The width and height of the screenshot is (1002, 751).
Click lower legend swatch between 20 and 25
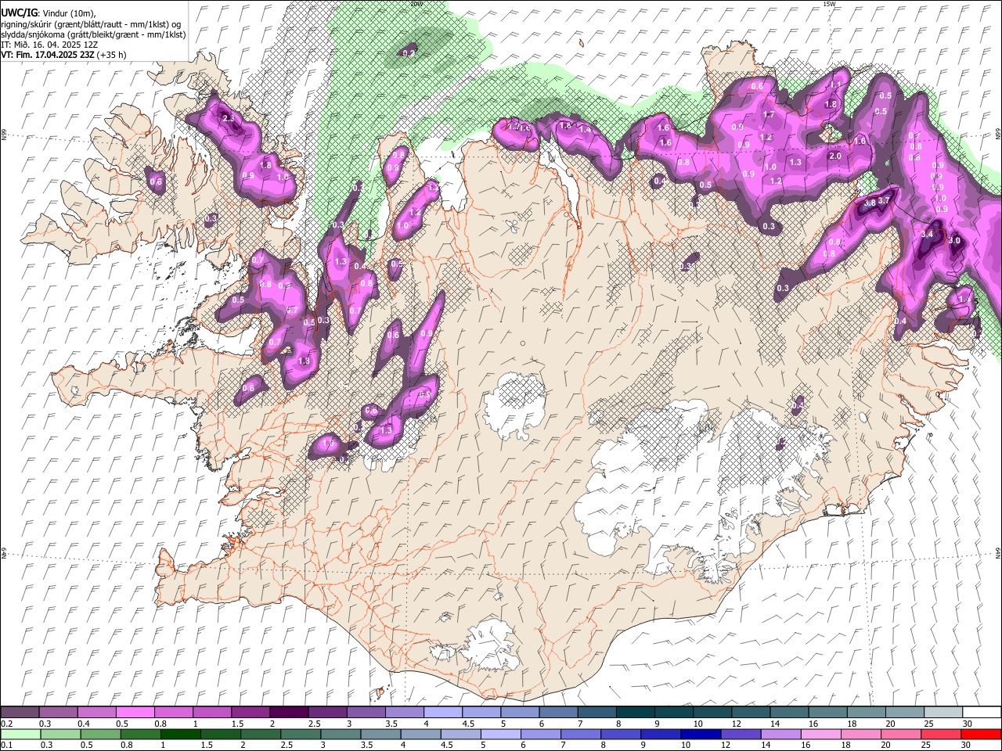(900, 734)
